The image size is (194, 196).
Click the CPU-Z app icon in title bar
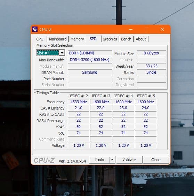(x=35, y=29)
